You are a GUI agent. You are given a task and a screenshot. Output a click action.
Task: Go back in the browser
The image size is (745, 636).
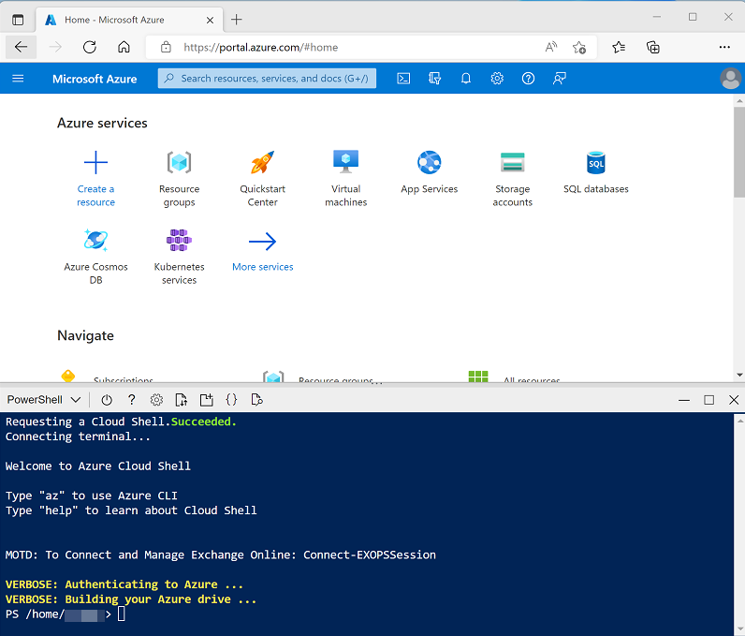point(21,47)
